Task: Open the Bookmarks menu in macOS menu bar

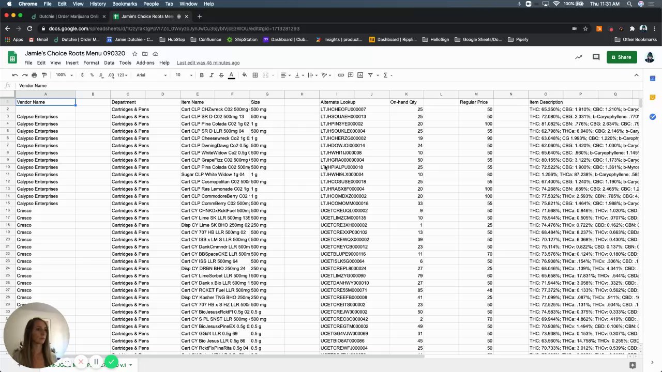Action: coord(124,4)
